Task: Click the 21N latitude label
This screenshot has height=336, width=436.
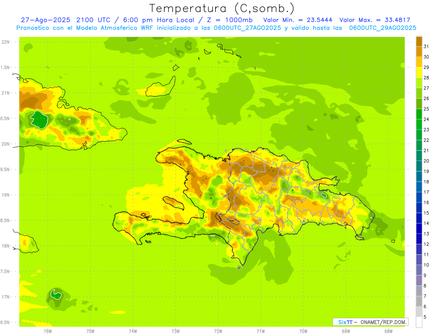Action: 5,93
